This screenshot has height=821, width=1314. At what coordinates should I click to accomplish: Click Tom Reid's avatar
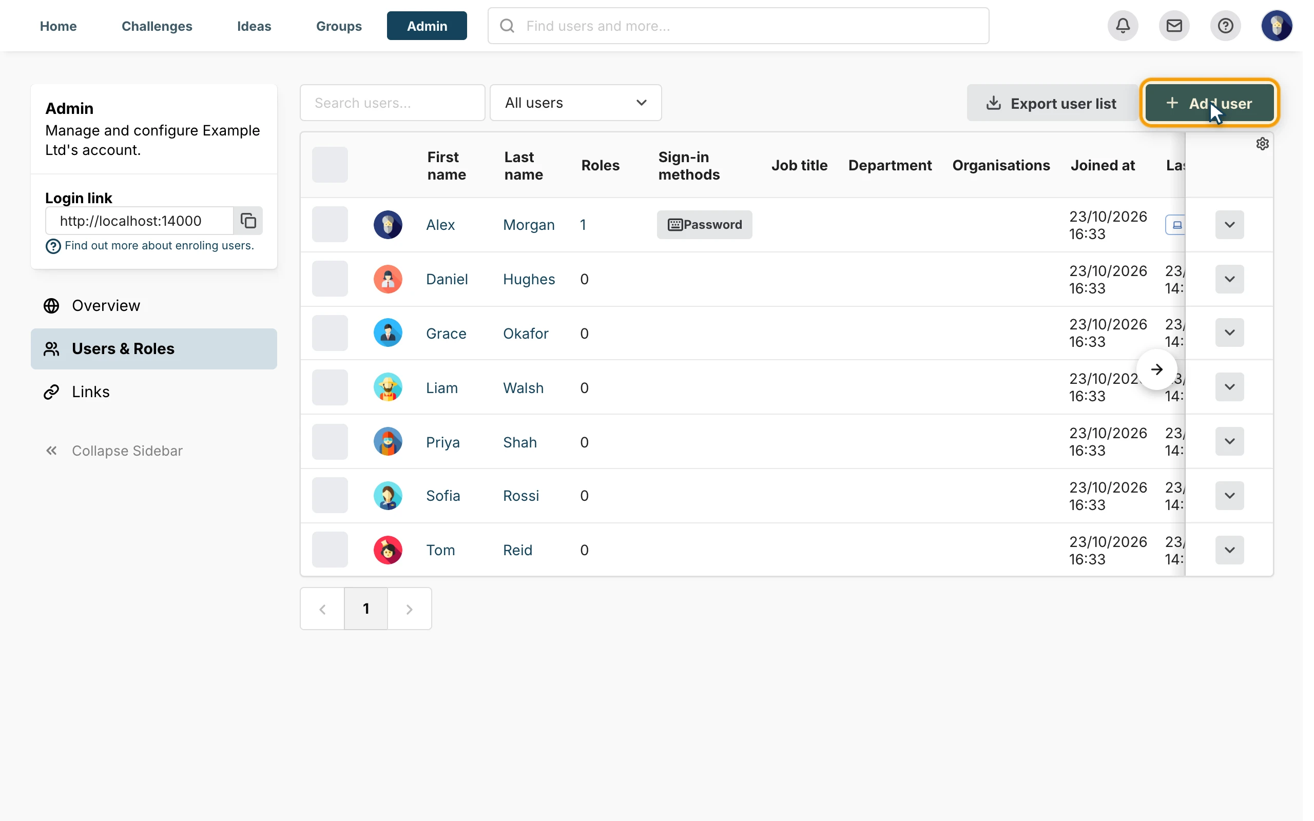[x=388, y=550]
